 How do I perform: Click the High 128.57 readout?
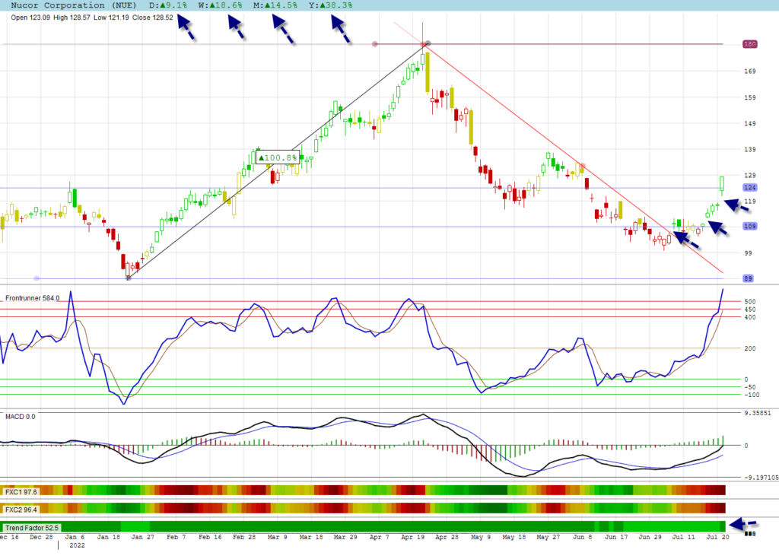click(x=72, y=17)
